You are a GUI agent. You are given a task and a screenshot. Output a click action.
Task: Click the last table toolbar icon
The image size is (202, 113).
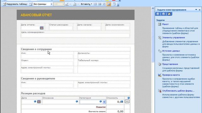tap(114, 4)
